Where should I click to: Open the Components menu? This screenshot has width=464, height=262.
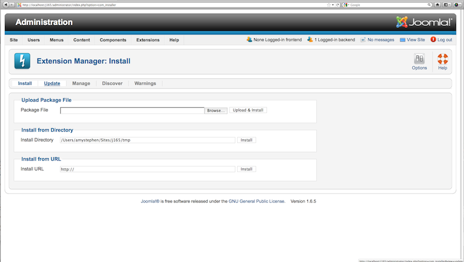pyautogui.click(x=113, y=40)
